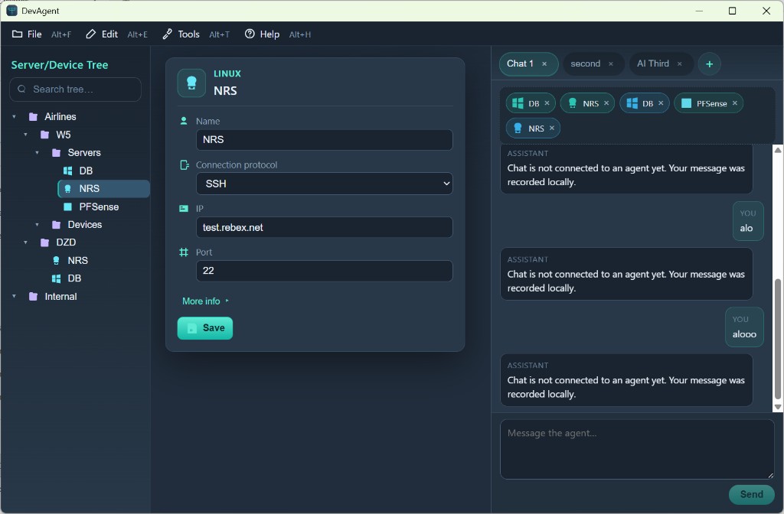Close the Chat 1 tab
The width and height of the screenshot is (784, 514).
544,64
